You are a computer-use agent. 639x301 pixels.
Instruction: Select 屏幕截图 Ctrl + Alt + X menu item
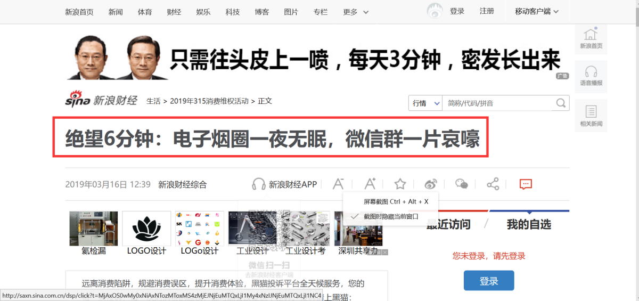point(396,202)
